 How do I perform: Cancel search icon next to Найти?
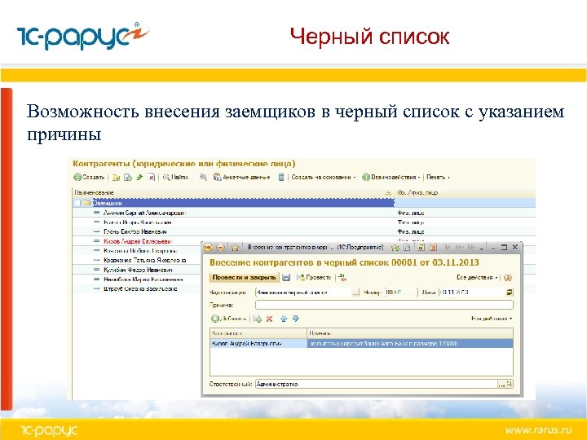[203, 178]
